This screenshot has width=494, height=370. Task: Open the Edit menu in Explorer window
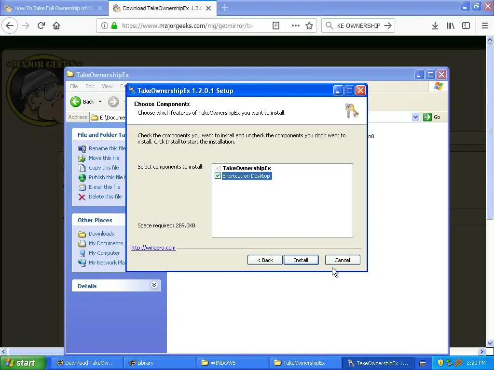coord(89,86)
